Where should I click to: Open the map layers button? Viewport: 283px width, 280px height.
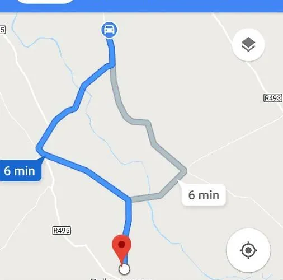click(x=248, y=45)
